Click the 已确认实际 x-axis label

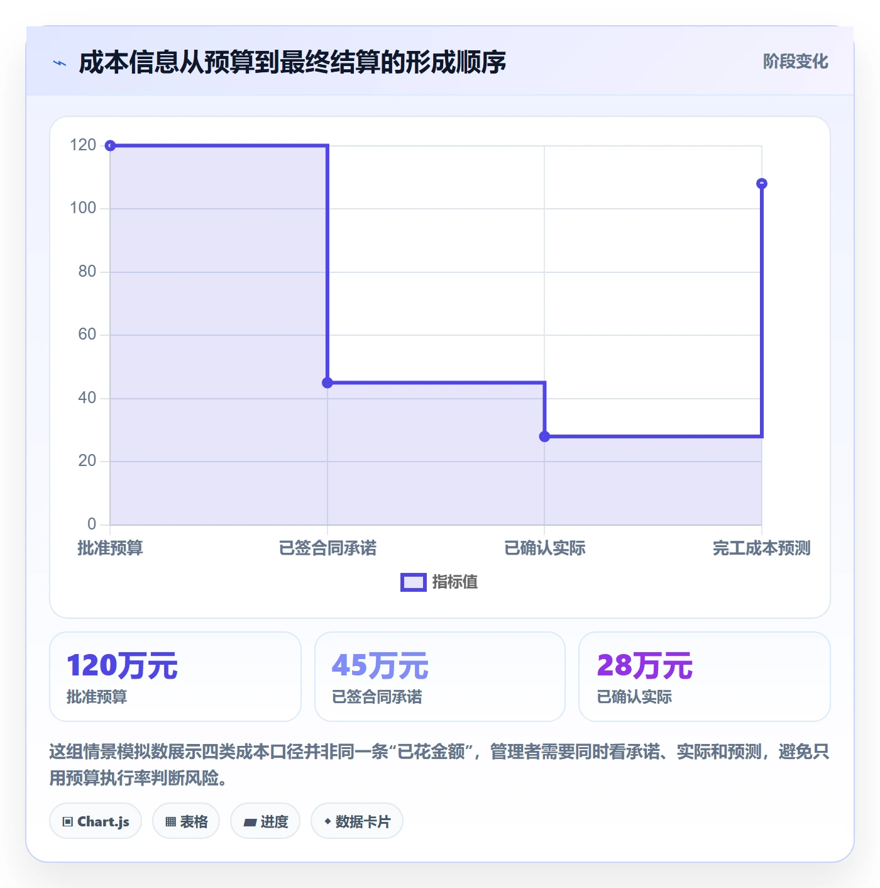pyautogui.click(x=544, y=548)
